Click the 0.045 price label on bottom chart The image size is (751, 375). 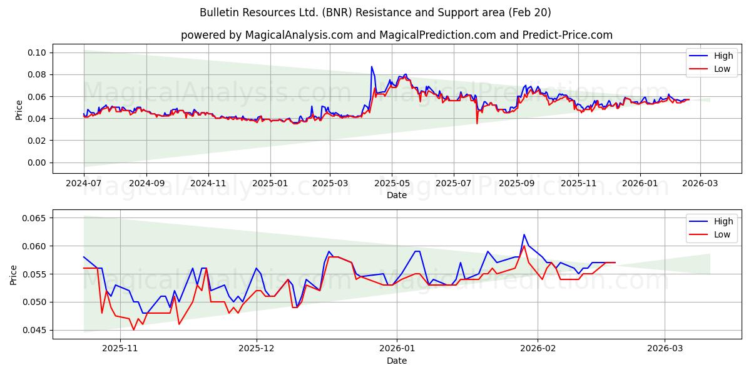[34, 331]
